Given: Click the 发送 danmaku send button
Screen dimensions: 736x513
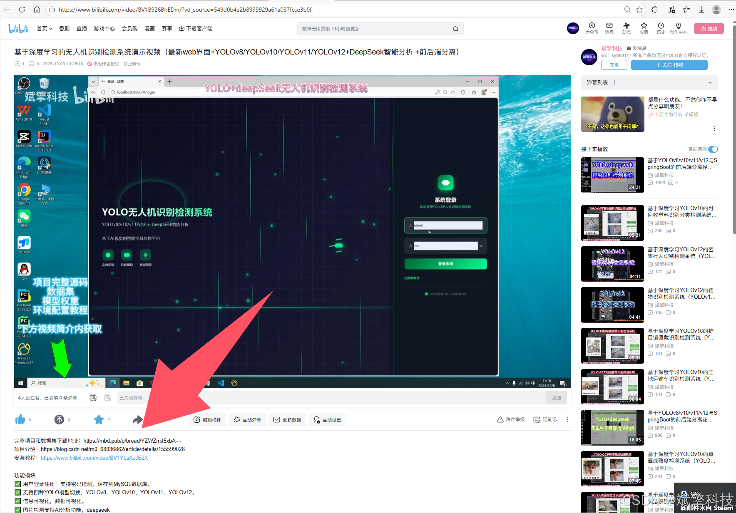Looking at the screenshot, I should (557, 398).
